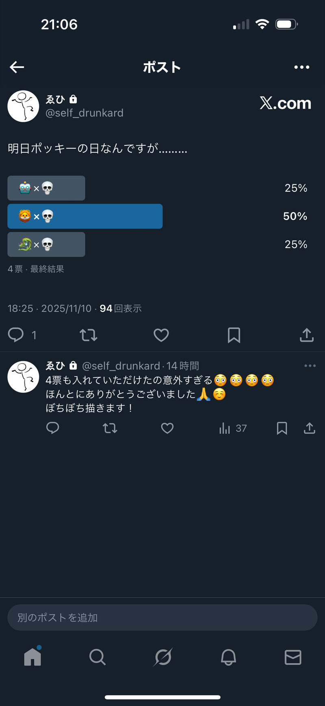Viewport: 325px width, 706px height.
Task: Tap the reply icon on the reply post
Action: [x=53, y=428]
